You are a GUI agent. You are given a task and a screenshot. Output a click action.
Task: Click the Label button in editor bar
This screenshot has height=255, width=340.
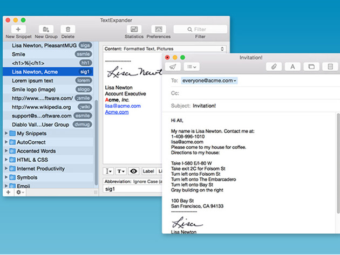click(x=148, y=171)
